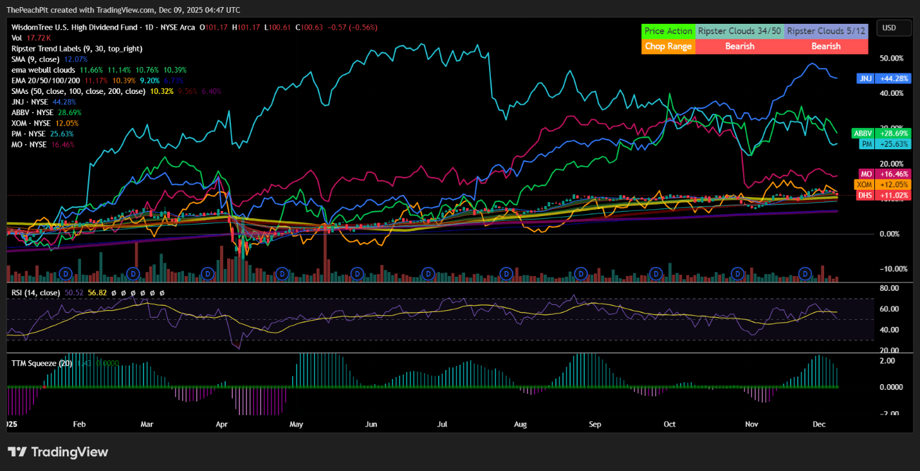This screenshot has height=471, width=920.
Task: Click the Jun label on the time axis
Action: point(371,425)
